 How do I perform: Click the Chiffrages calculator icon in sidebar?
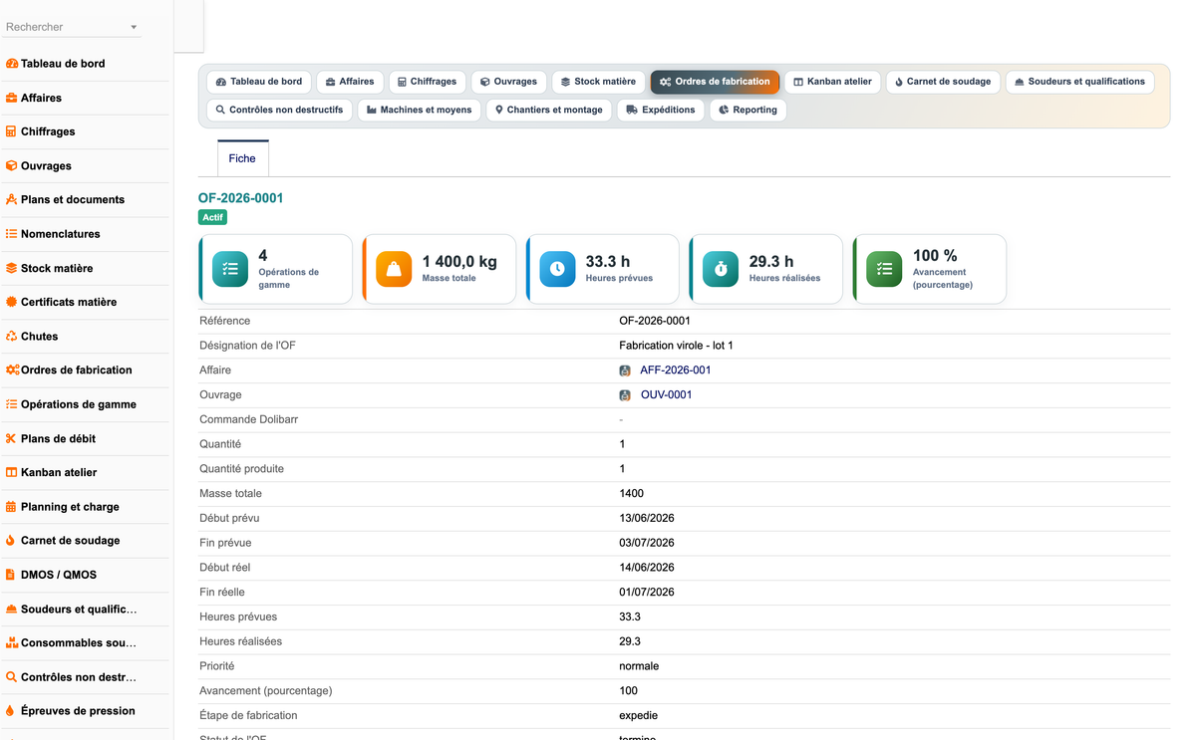click(x=12, y=131)
